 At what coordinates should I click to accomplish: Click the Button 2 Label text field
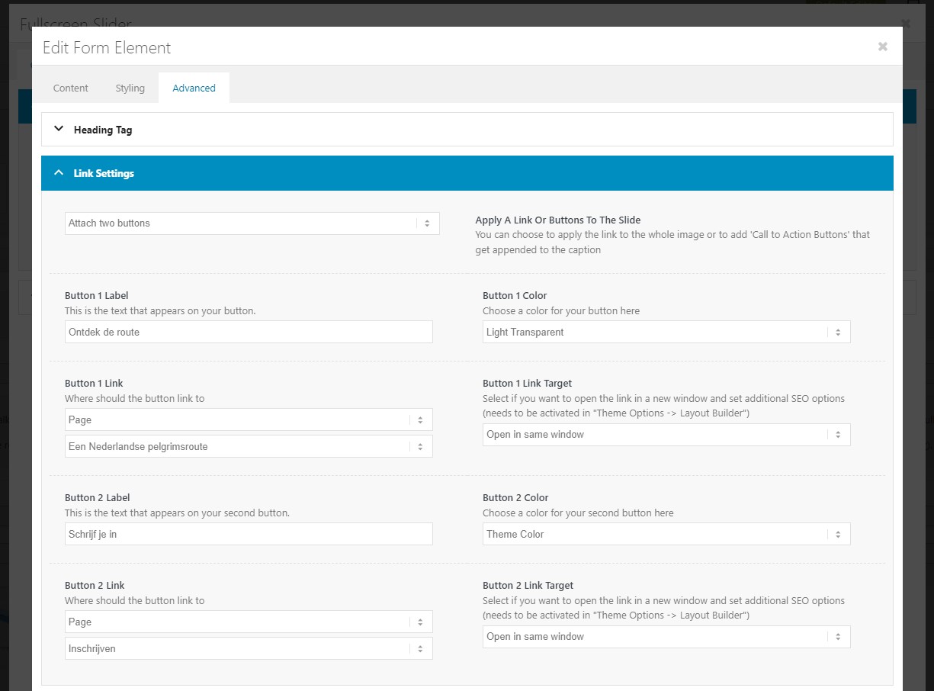point(249,534)
